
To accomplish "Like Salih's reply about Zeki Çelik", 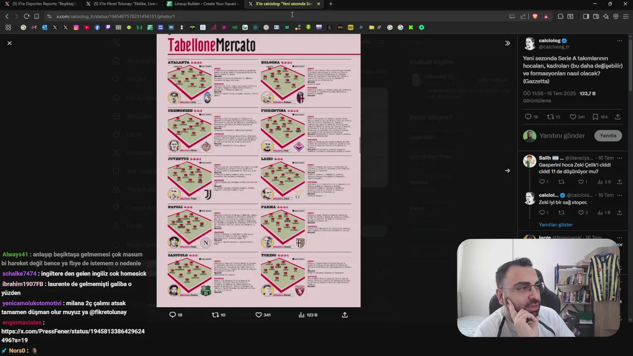I will tap(580, 182).
